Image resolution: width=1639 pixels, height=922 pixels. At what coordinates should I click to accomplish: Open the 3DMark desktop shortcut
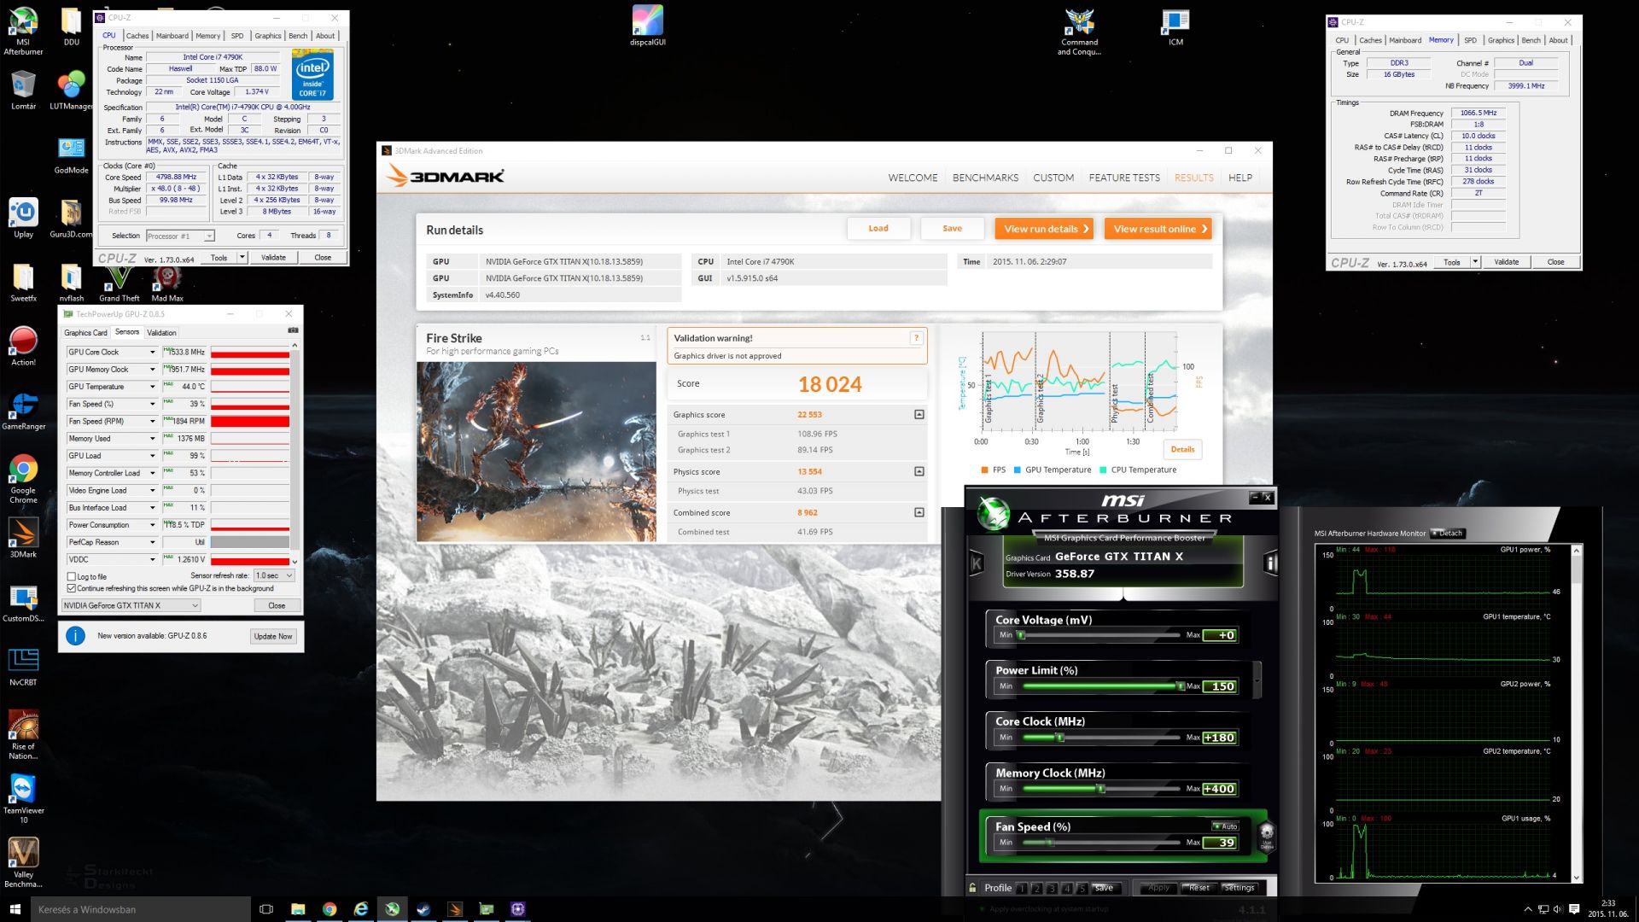click(x=23, y=539)
